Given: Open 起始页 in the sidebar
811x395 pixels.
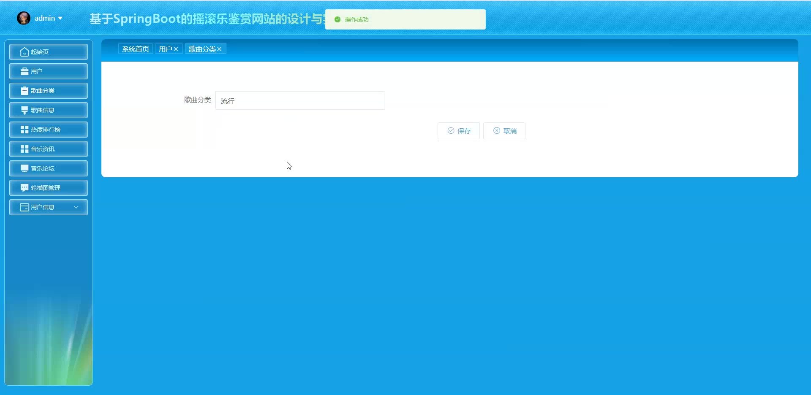Looking at the screenshot, I should coord(49,52).
